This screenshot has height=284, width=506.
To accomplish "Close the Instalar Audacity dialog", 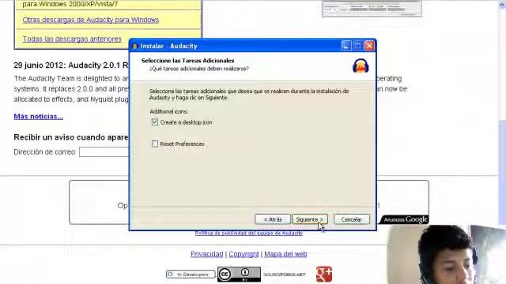I will click(369, 46).
